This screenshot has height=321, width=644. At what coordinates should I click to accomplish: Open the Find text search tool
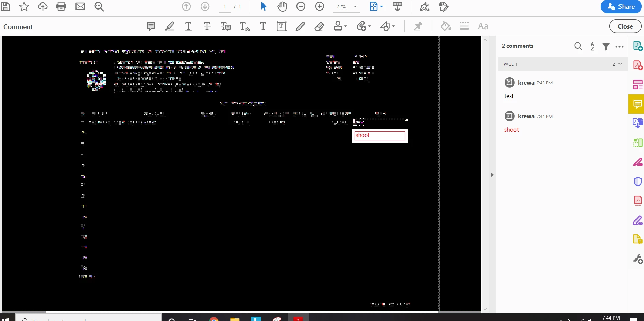[99, 6]
